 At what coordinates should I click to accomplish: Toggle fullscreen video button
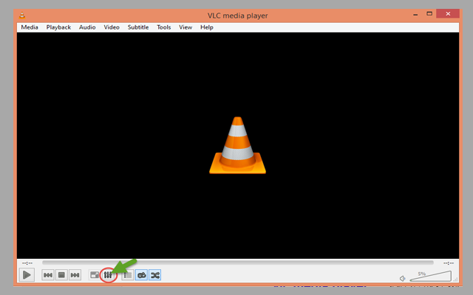[95, 275]
